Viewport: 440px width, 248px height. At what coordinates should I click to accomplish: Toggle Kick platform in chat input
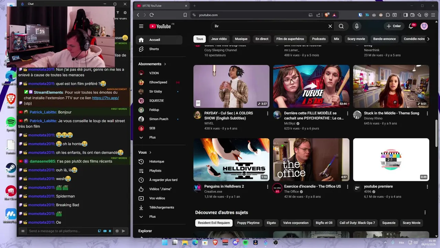pos(110,231)
